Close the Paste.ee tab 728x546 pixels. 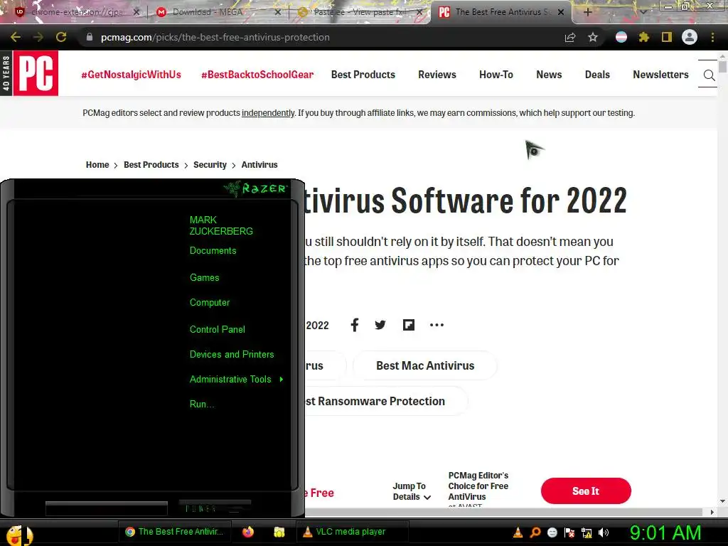click(x=419, y=12)
